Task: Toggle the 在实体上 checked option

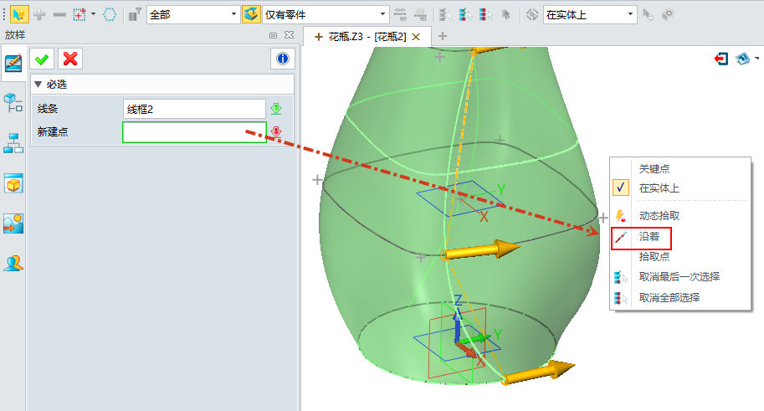Action: (x=659, y=188)
